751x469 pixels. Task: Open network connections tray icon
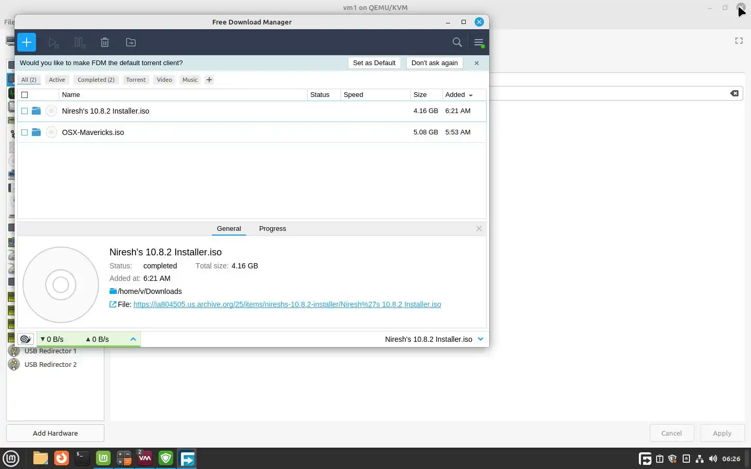699,459
